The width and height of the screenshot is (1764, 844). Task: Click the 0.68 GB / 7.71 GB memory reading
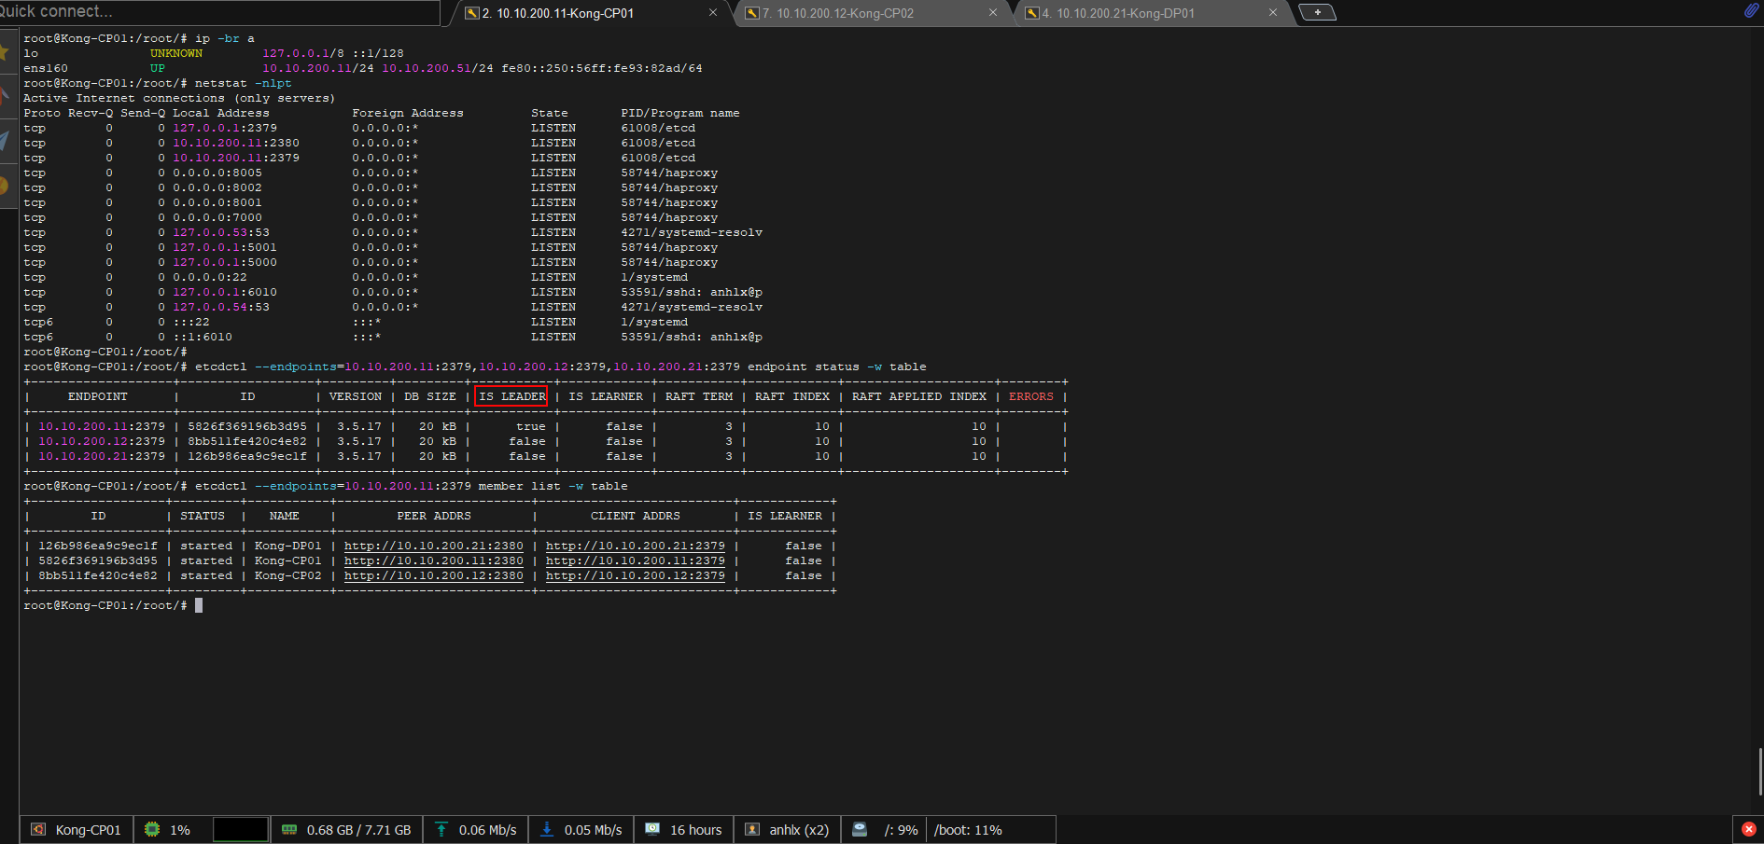359,830
